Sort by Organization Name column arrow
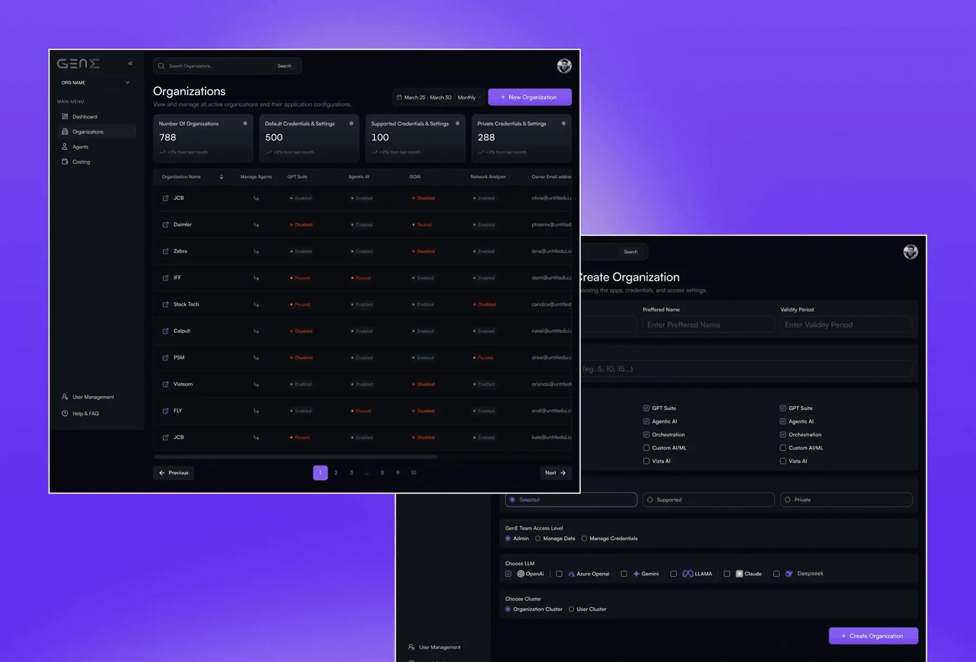 point(221,177)
